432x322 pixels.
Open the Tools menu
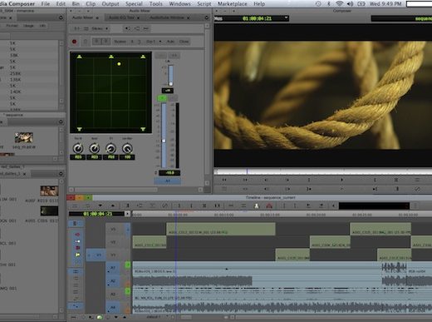coord(156,3)
